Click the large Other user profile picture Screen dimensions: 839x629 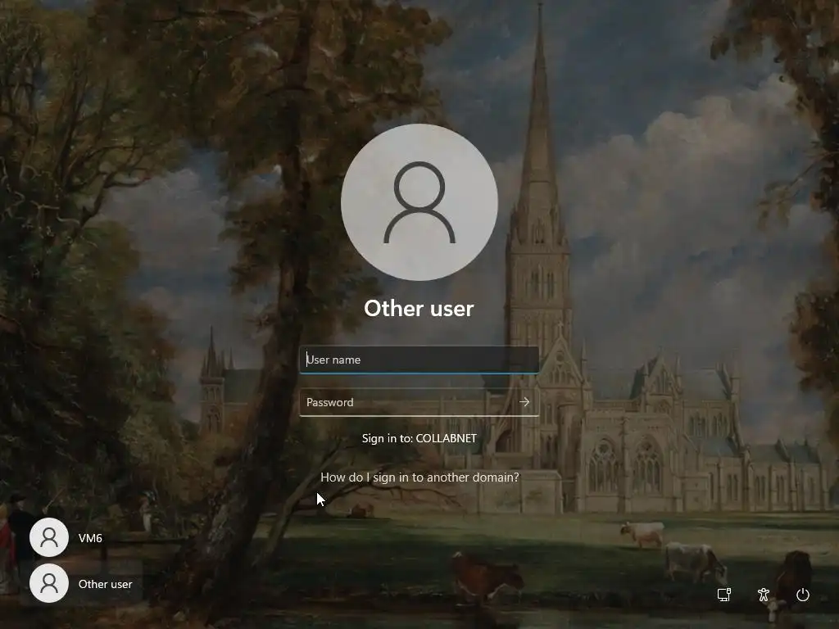419,202
